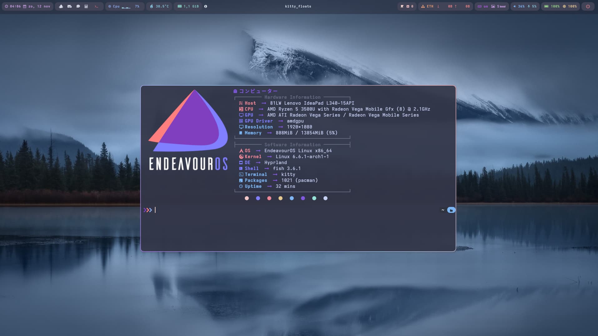Open the Swww wallpaper selector

(x=498, y=6)
